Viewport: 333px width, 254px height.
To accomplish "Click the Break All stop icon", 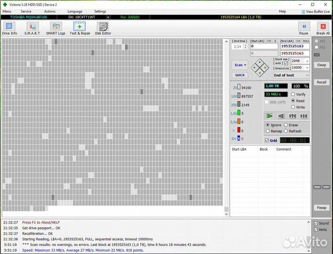I will tap(323, 29).
